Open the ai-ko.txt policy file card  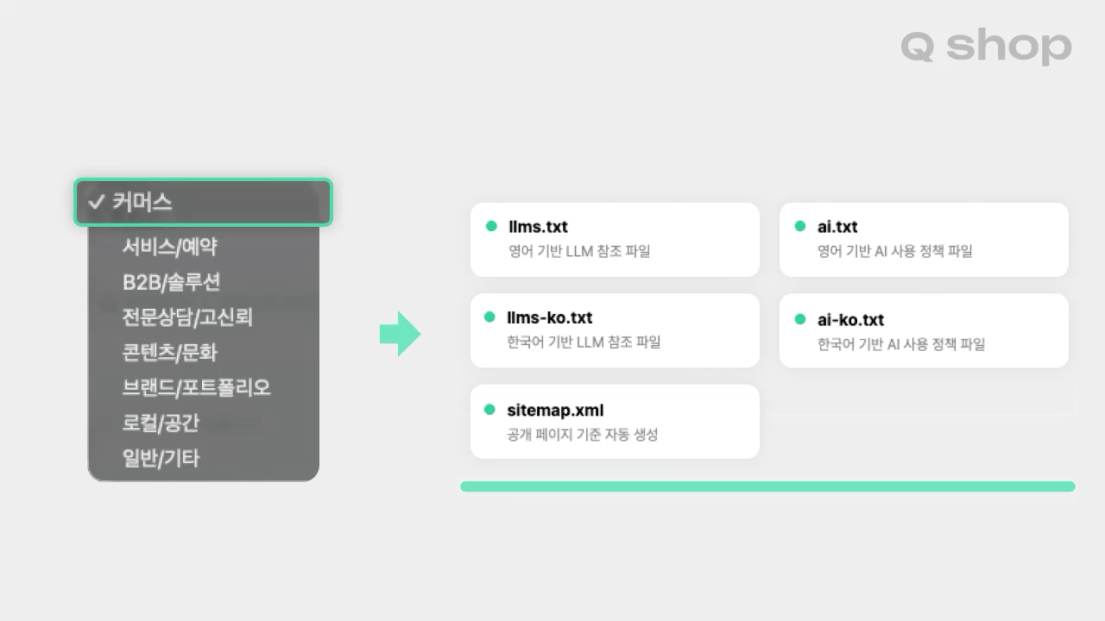point(924,330)
